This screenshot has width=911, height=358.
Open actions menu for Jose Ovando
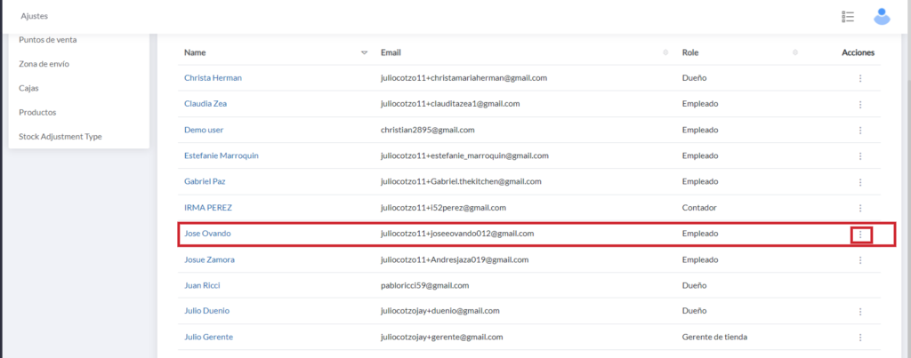click(860, 235)
